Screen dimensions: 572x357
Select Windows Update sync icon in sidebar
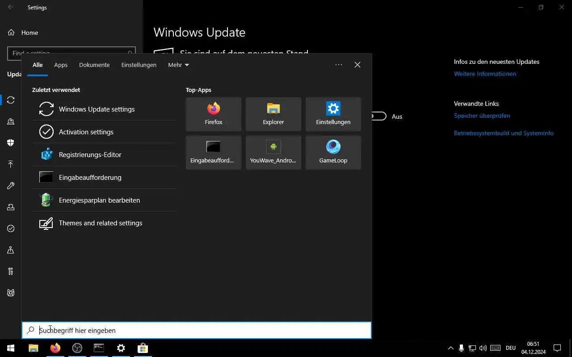coord(11,100)
